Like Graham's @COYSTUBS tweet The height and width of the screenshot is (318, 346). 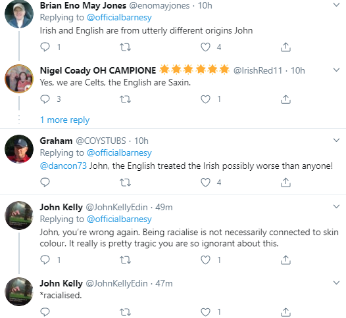205,182
